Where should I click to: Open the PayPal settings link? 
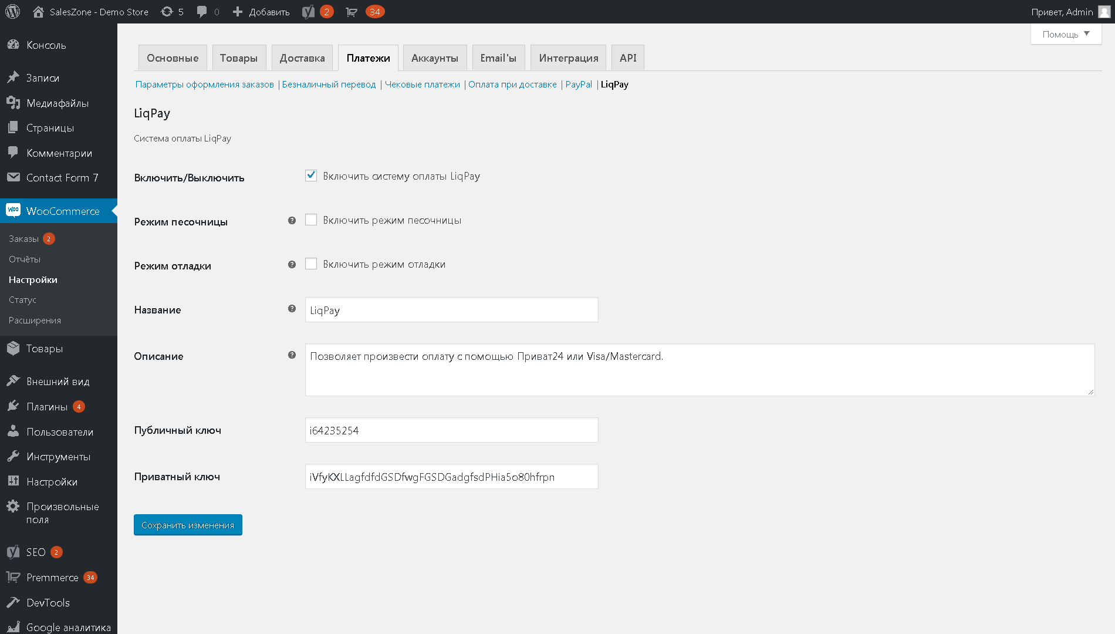click(579, 85)
